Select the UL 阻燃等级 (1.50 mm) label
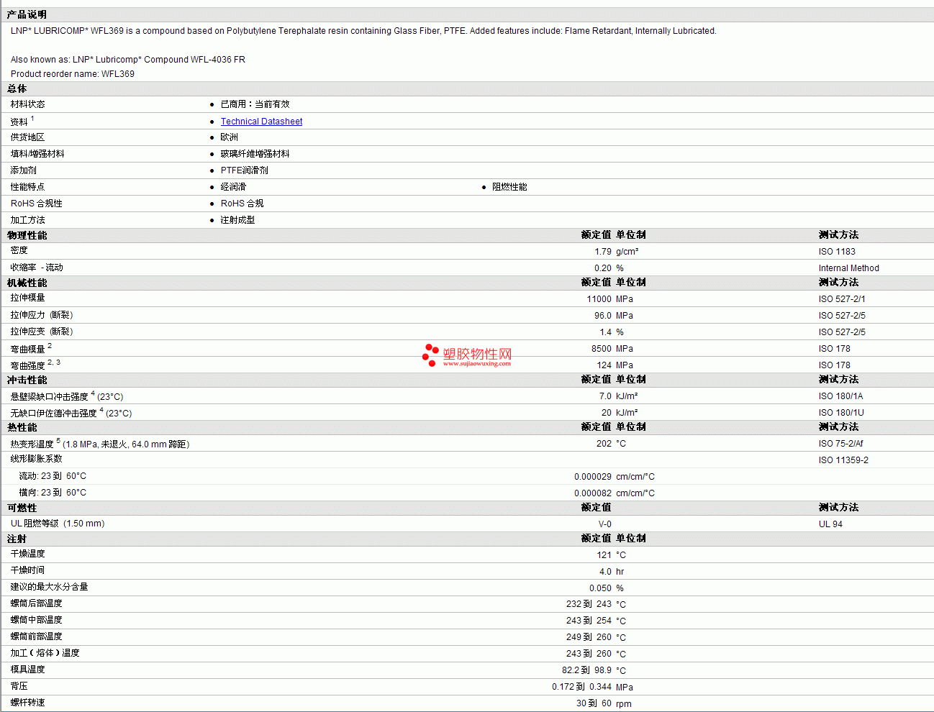Viewport: 934px width, 712px height. coord(58,524)
